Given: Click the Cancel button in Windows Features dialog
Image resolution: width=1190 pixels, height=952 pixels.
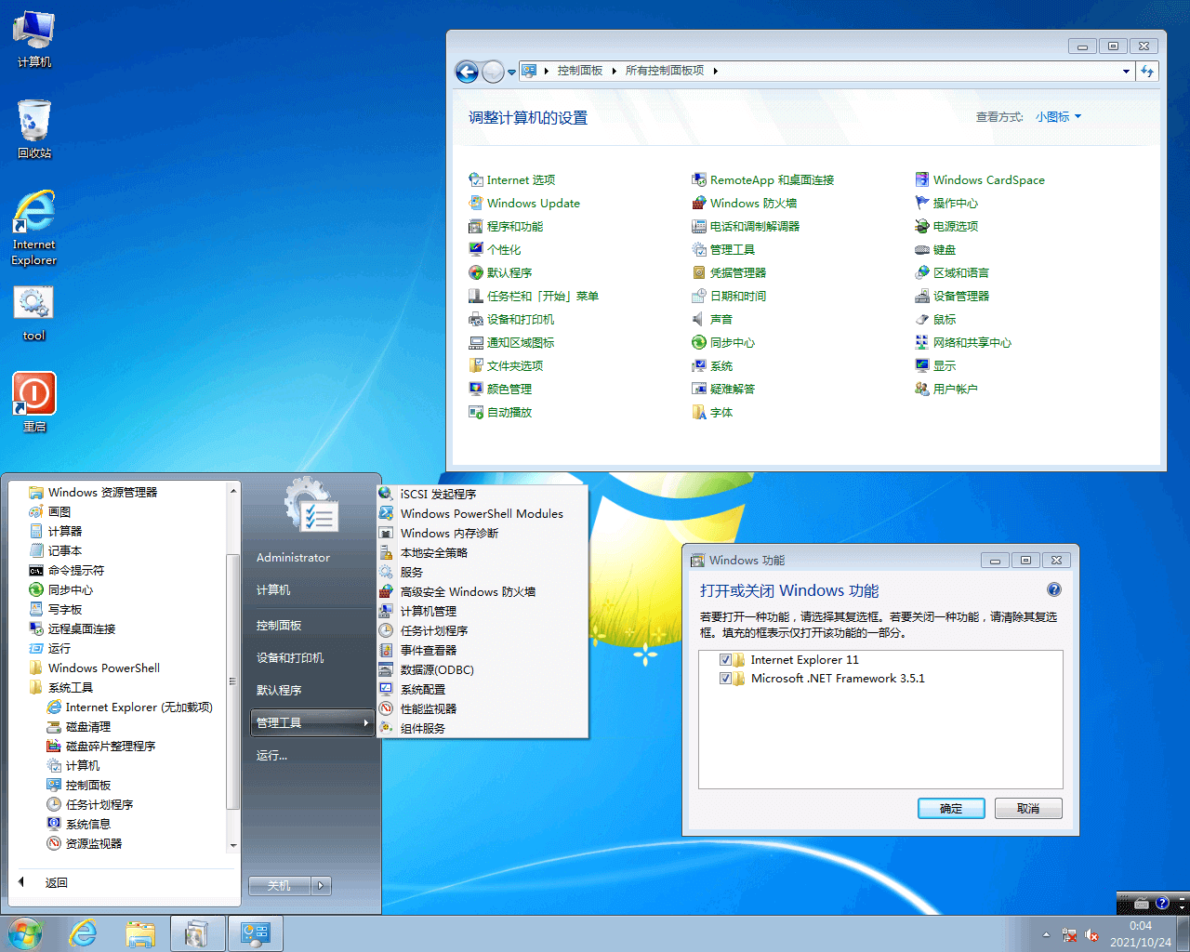Looking at the screenshot, I should 1027,809.
